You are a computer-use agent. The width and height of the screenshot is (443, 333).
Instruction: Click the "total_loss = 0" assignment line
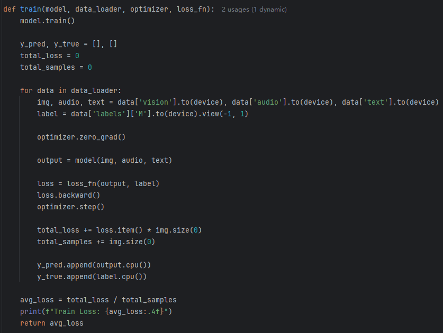coord(50,55)
